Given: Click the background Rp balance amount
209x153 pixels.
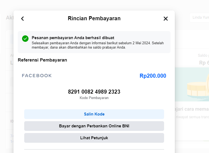Looking at the screenshot, I should (204, 63).
